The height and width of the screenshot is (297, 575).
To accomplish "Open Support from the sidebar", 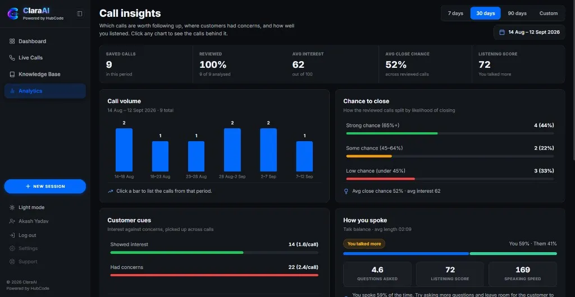I will point(45,262).
